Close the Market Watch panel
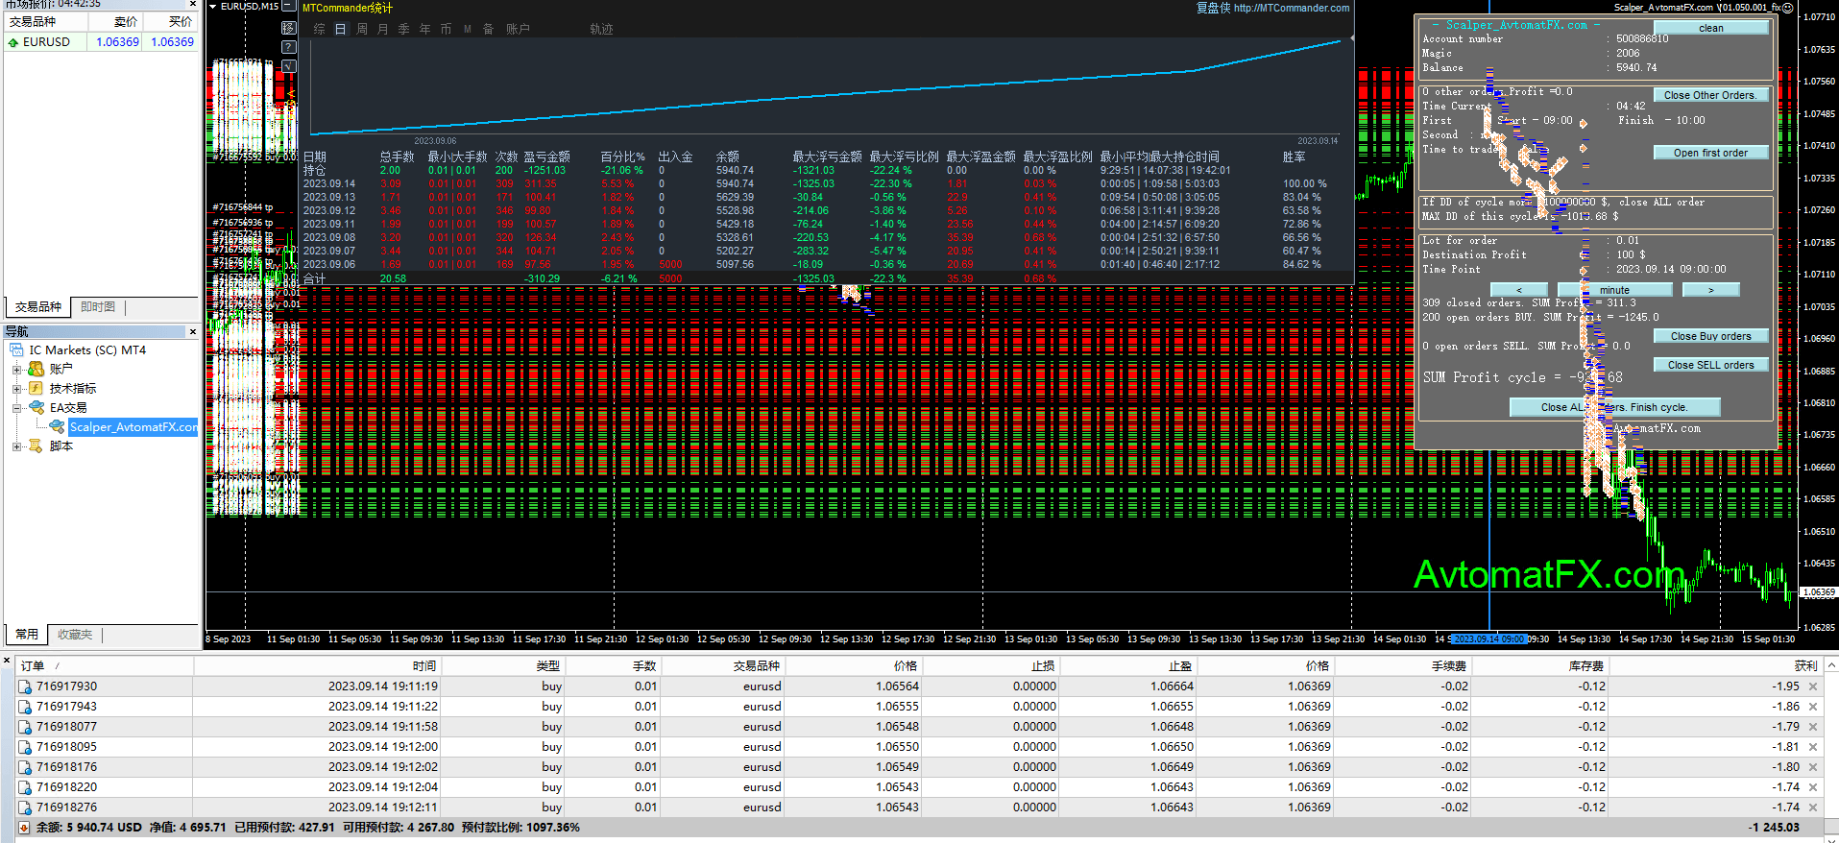 [x=193, y=4]
